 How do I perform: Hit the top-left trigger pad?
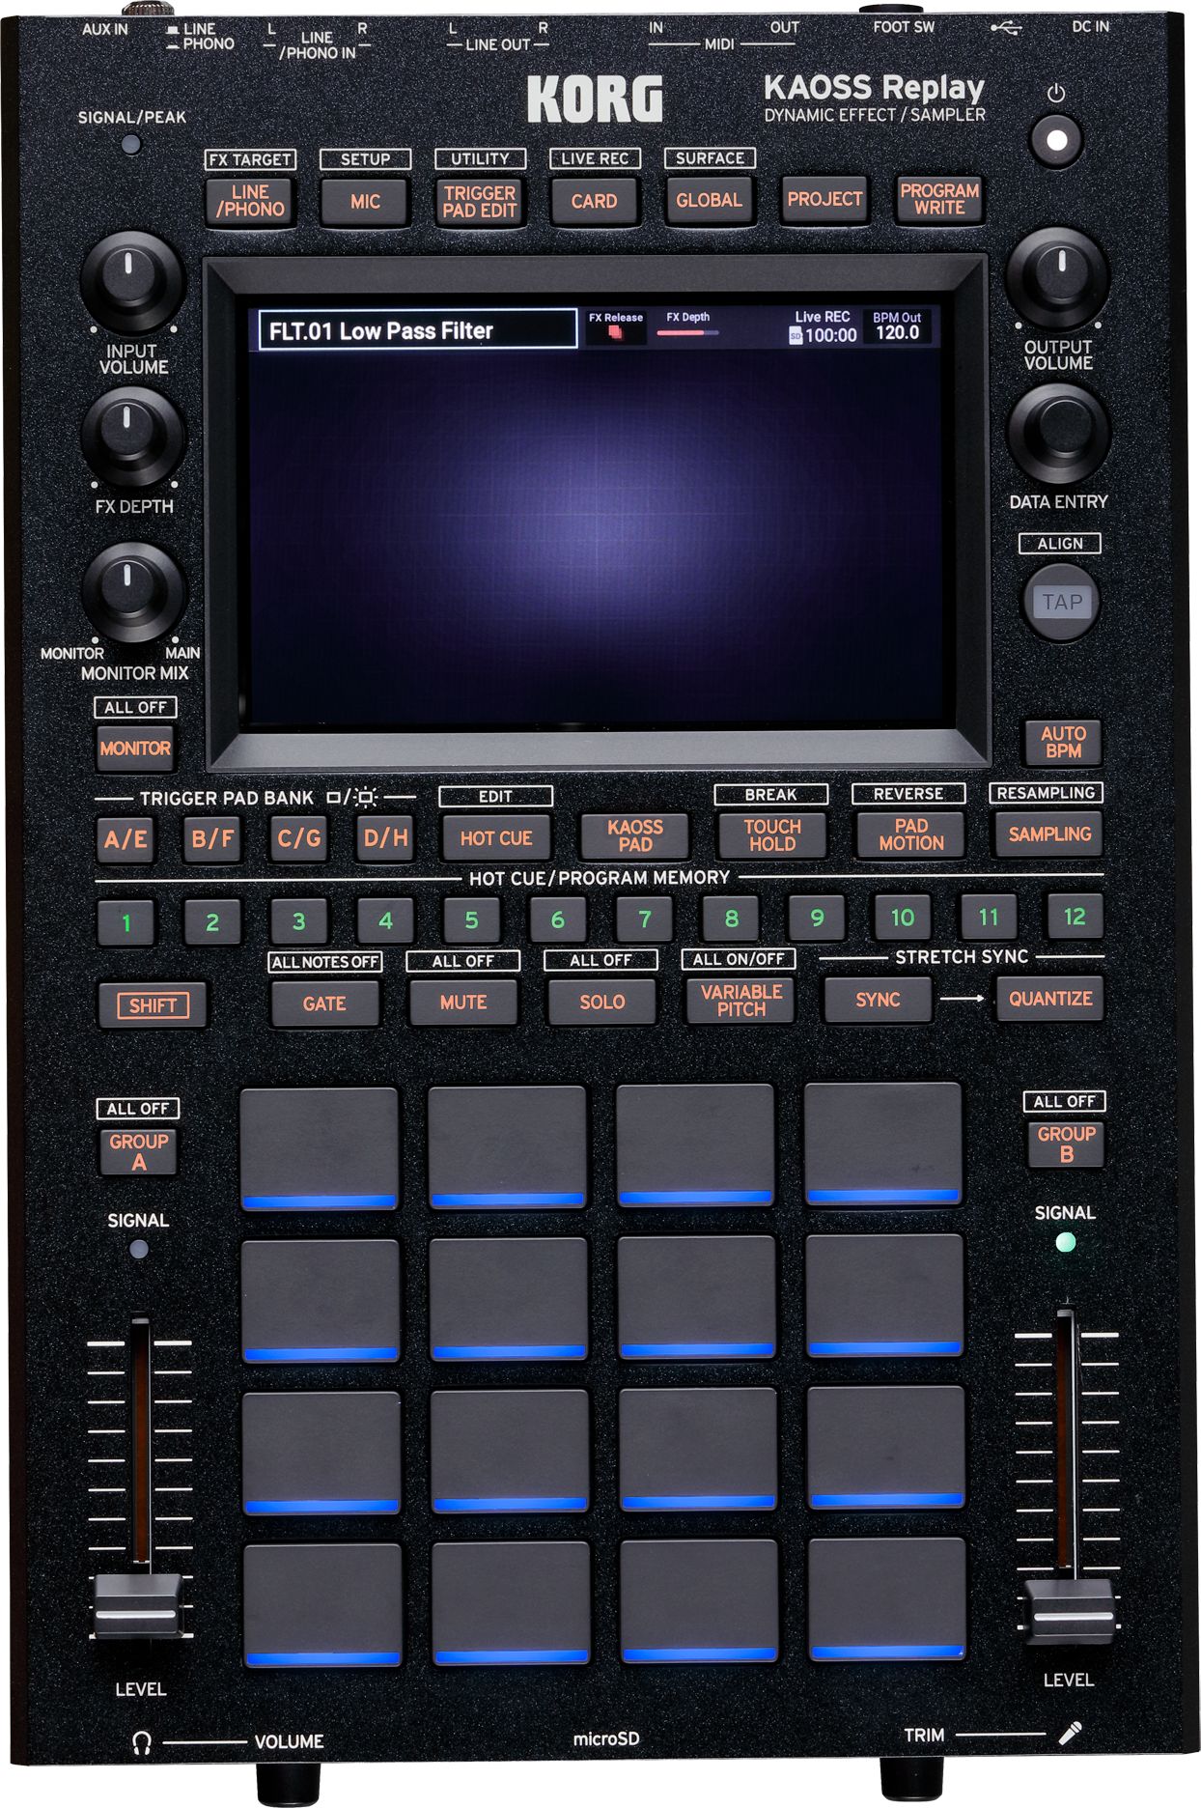click(x=319, y=1148)
